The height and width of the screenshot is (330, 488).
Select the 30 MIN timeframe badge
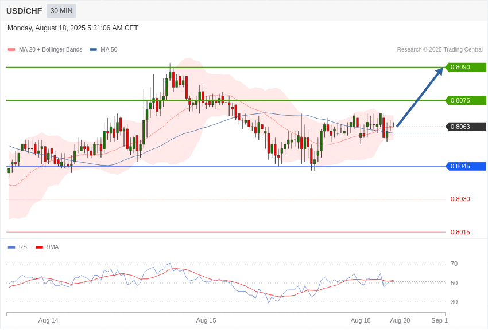tap(61, 11)
